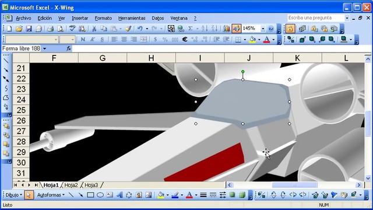Open the undo history dropdown arrow
This screenshot has height=210, width=373.
coord(147,29)
